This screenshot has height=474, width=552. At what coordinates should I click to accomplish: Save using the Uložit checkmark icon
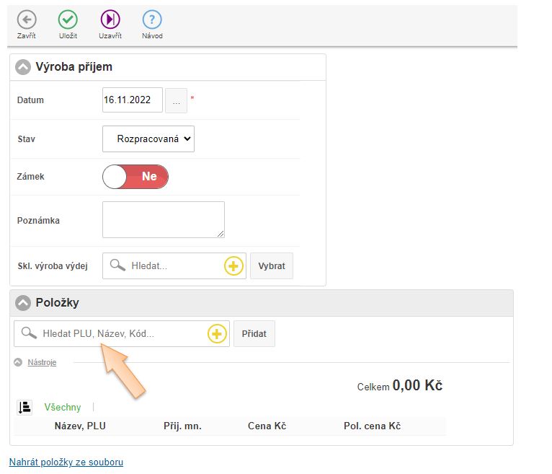point(68,19)
